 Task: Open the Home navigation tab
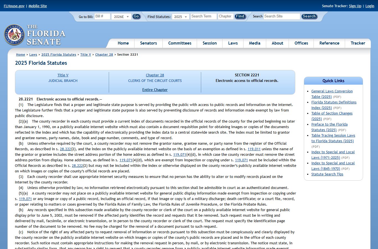tap(123, 43)
